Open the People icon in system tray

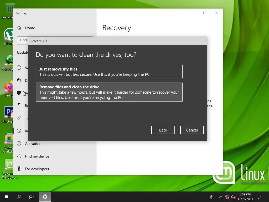(211, 197)
